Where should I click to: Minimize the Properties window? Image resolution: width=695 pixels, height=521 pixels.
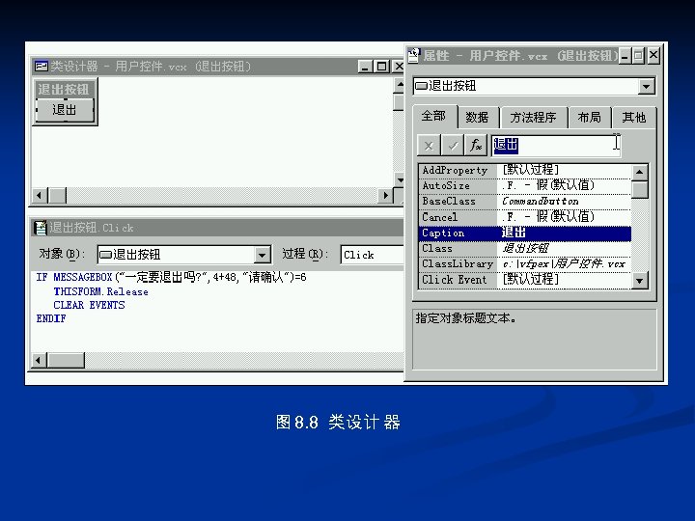tap(625, 56)
